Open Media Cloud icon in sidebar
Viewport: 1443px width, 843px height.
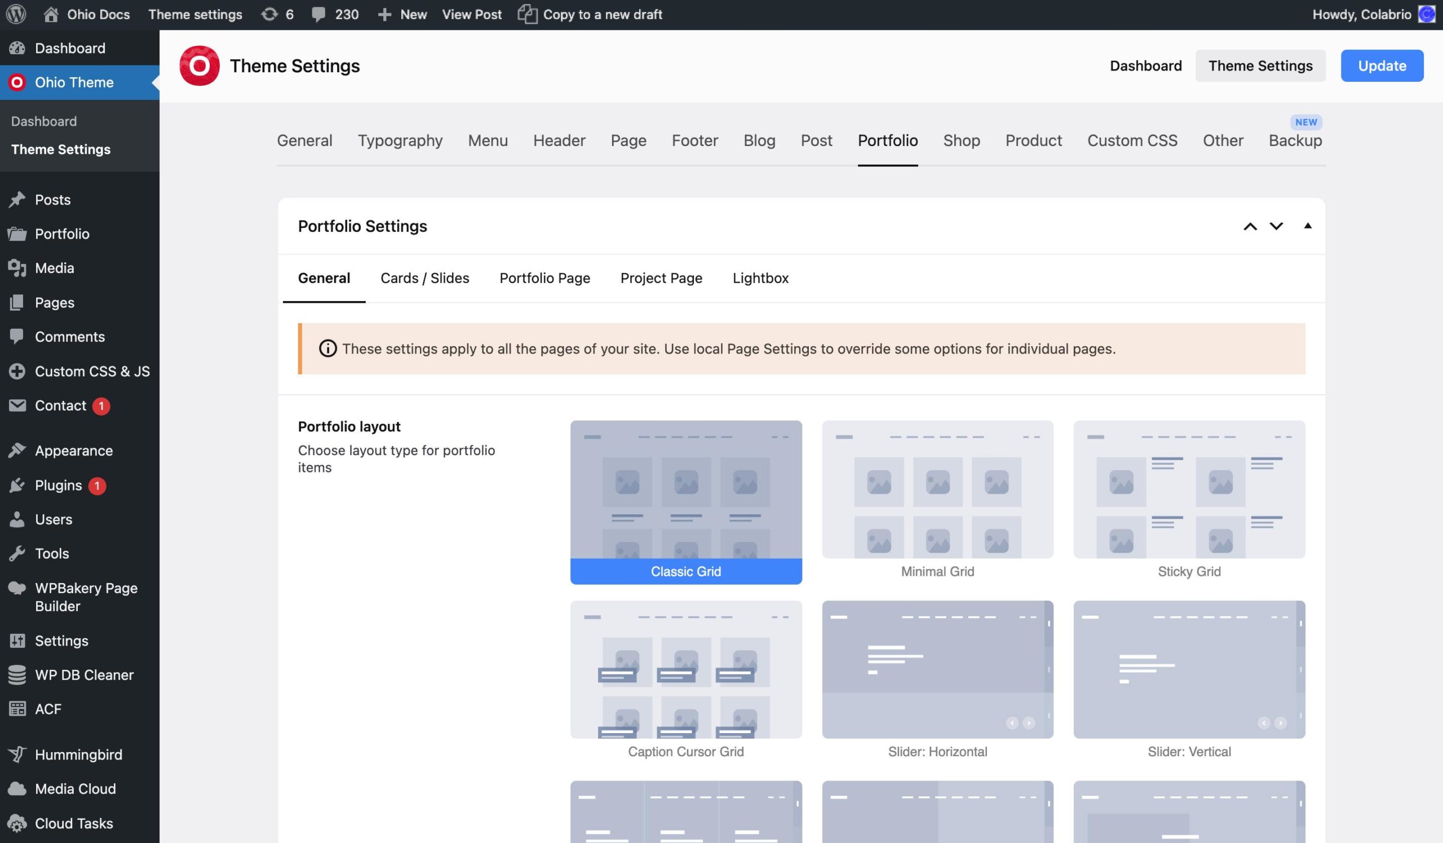[17, 789]
